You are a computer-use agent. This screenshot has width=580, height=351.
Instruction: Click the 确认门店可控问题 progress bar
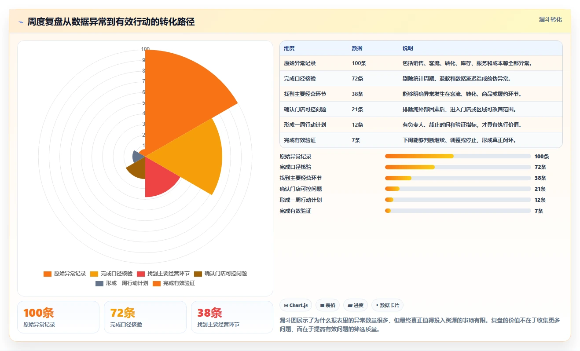click(458, 189)
